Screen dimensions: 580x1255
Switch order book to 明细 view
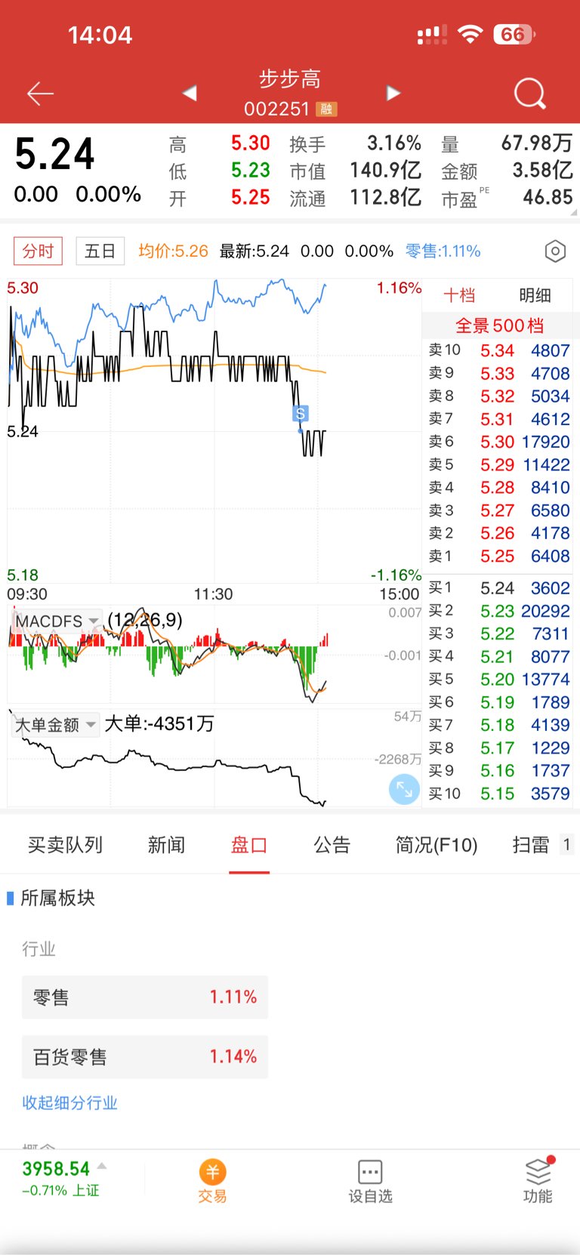[x=535, y=295]
